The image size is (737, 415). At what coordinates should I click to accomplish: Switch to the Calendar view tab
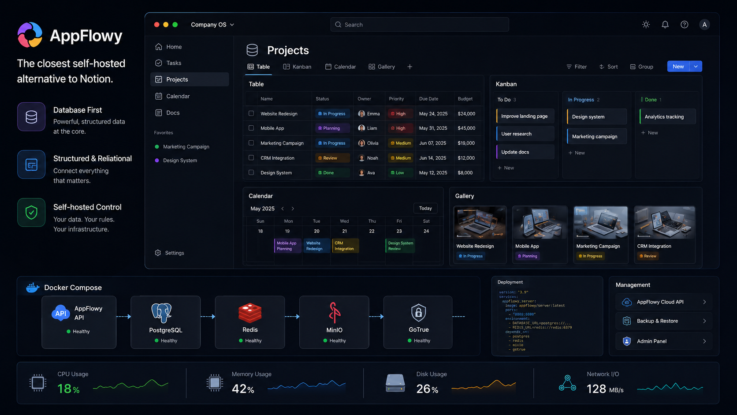[x=340, y=67]
